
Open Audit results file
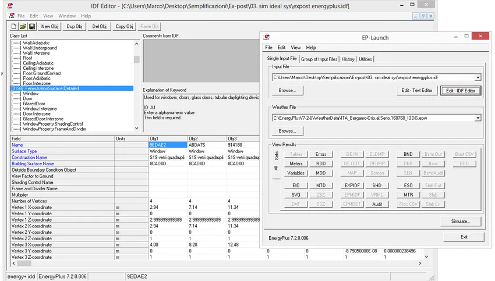(377, 204)
